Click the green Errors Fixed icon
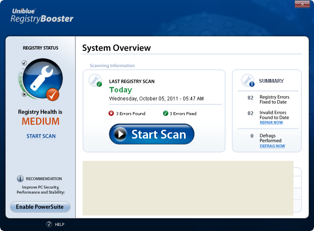The height and width of the screenshot is (231, 314). [166, 113]
